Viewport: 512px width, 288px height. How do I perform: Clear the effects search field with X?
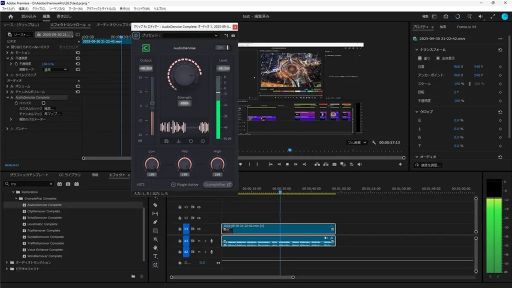[50, 184]
